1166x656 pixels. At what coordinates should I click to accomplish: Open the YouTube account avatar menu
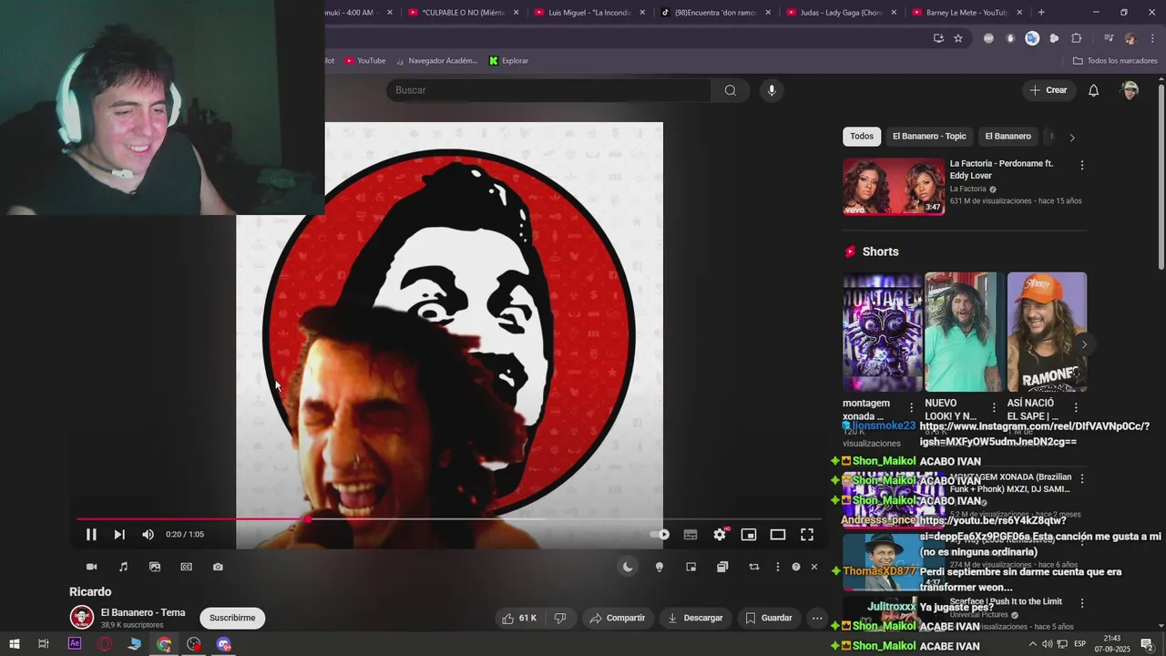click(1130, 90)
